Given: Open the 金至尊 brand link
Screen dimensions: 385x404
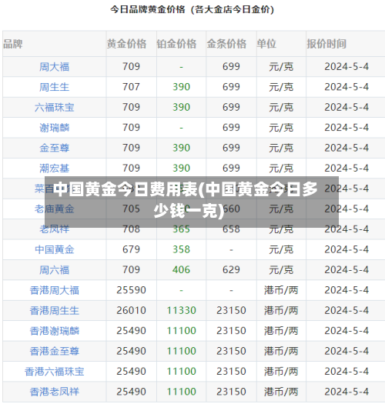Looking at the screenshot, I should point(54,149).
